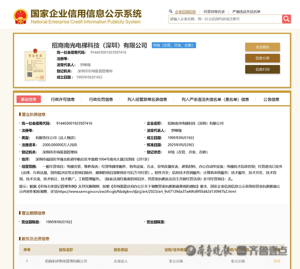The height and width of the screenshot is (269, 300).
Task: Select the 经营异常名录 search category
Action: click(x=214, y=12)
